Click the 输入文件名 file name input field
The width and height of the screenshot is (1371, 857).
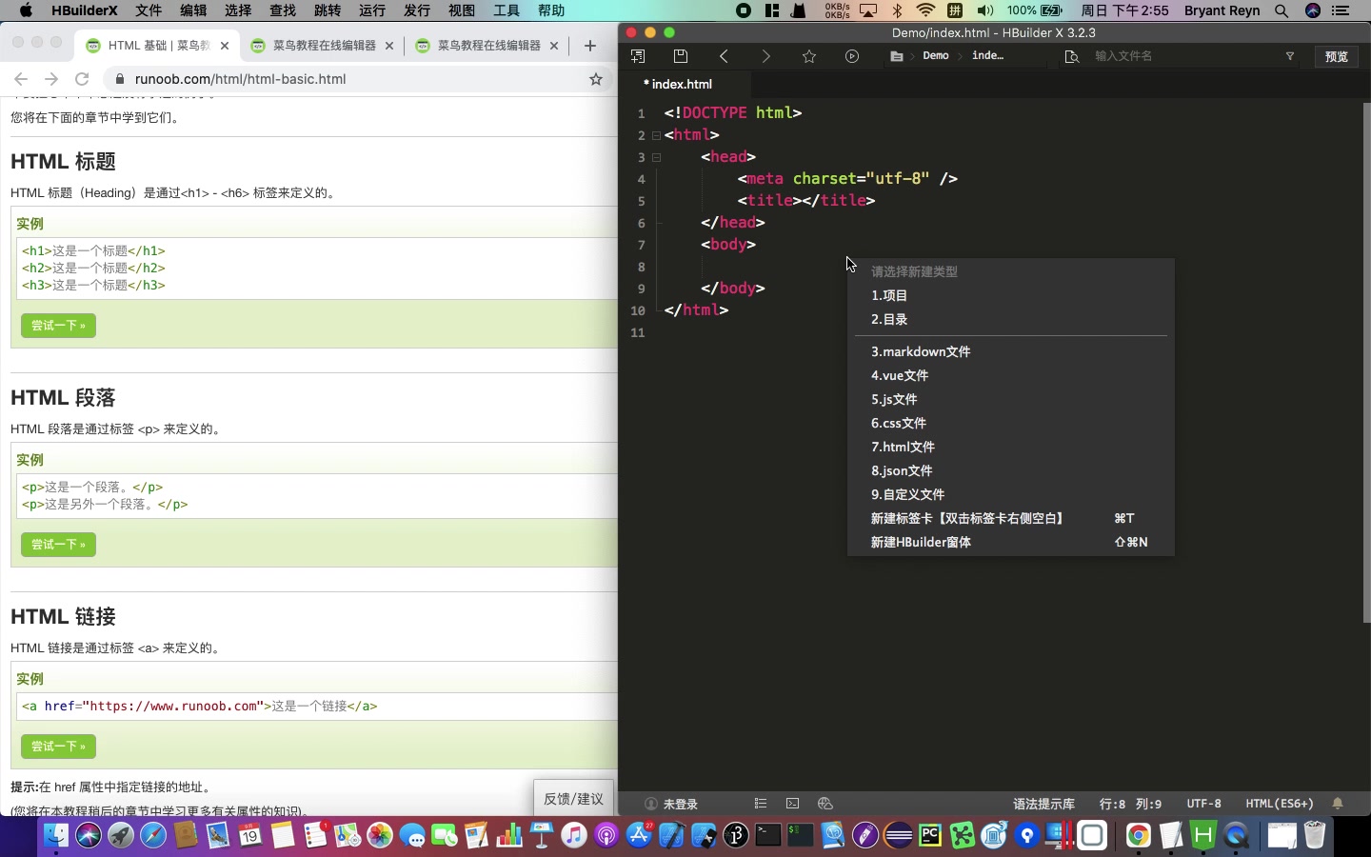click(x=1184, y=56)
